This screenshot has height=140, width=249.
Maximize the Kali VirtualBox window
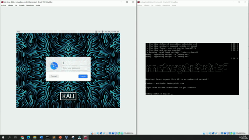click(127, 2)
